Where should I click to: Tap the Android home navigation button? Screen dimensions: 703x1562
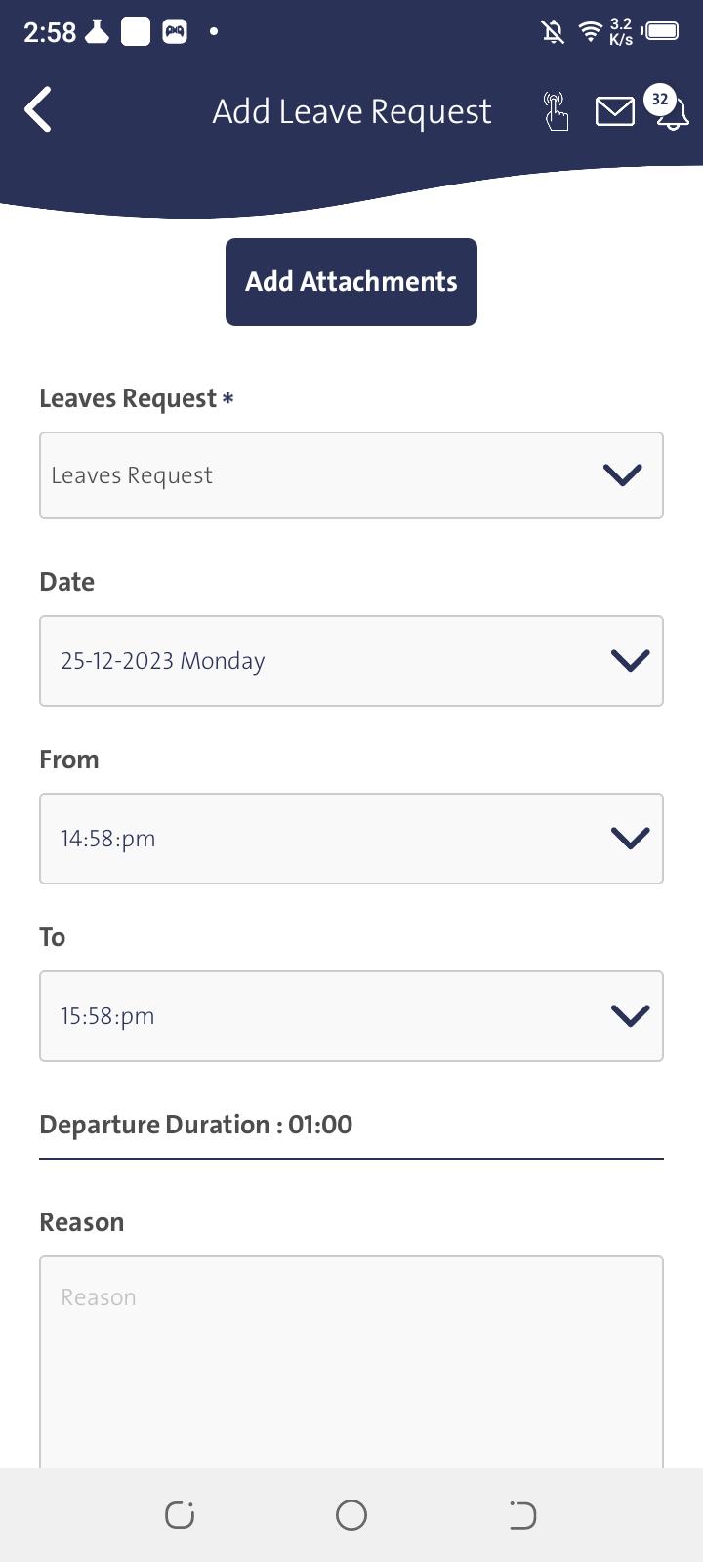pos(351,1515)
